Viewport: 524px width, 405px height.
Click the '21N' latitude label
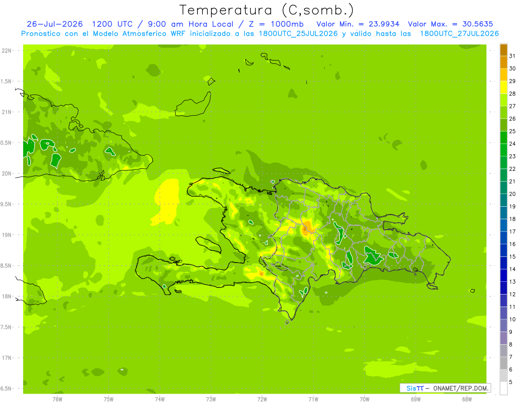point(7,112)
